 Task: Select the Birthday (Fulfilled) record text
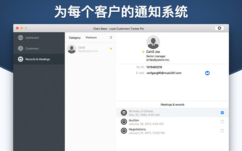(x=141, y=111)
